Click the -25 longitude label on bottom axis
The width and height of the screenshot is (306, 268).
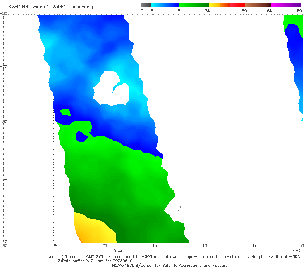(53, 246)
